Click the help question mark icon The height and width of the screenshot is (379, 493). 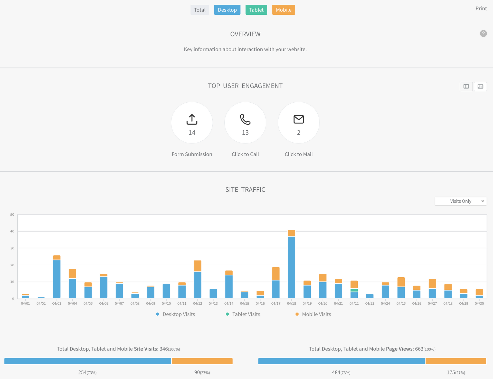483,34
